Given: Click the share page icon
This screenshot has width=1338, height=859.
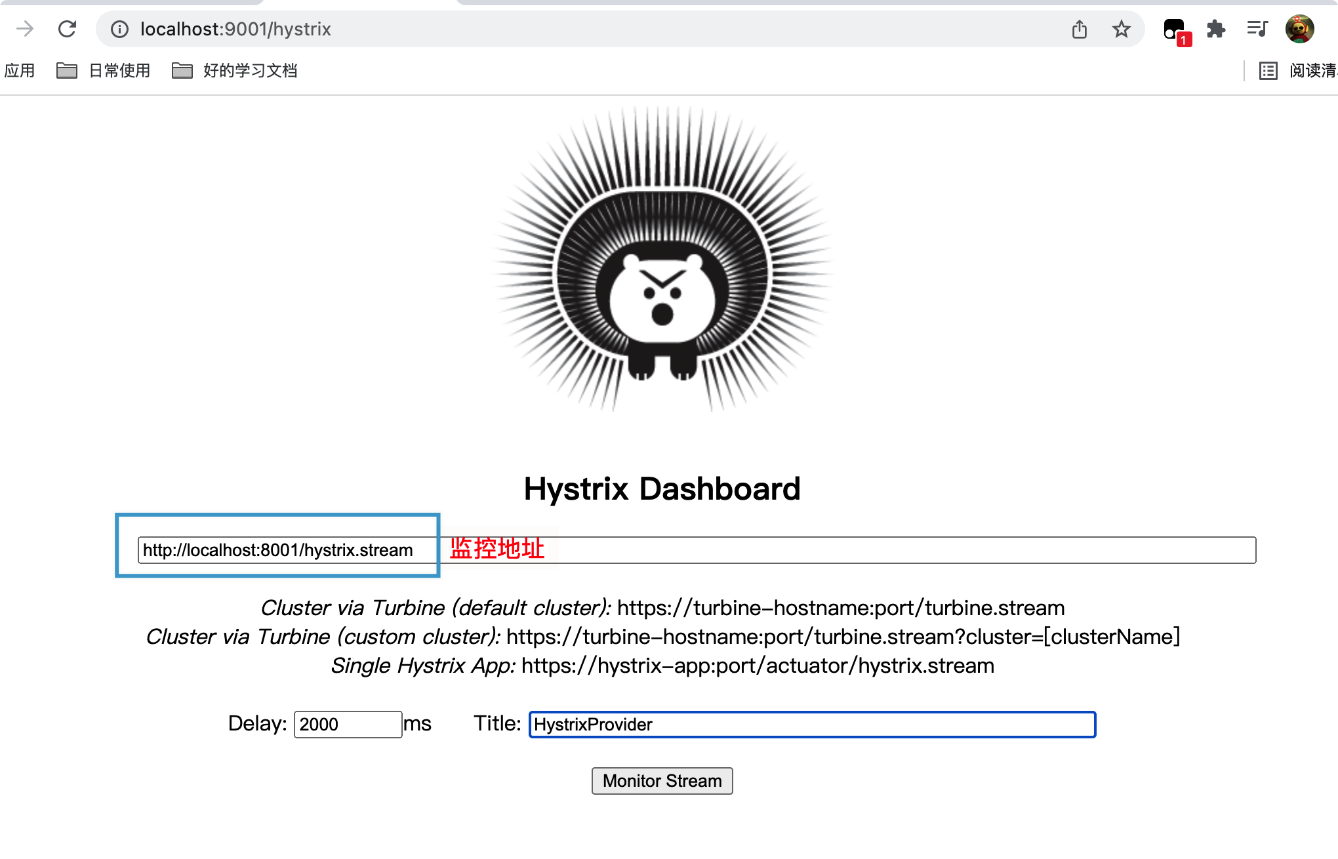Looking at the screenshot, I should pyautogui.click(x=1080, y=29).
